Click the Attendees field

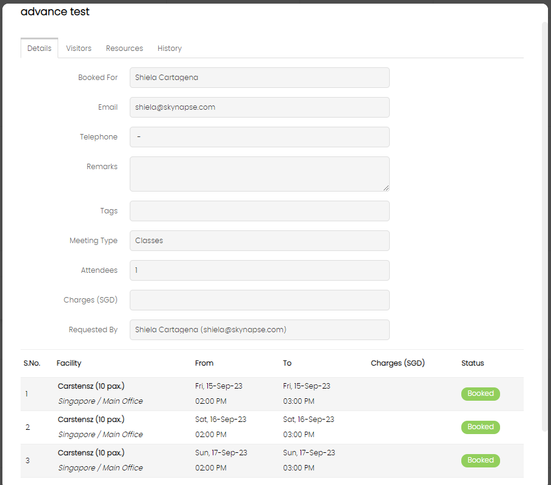[x=259, y=270]
